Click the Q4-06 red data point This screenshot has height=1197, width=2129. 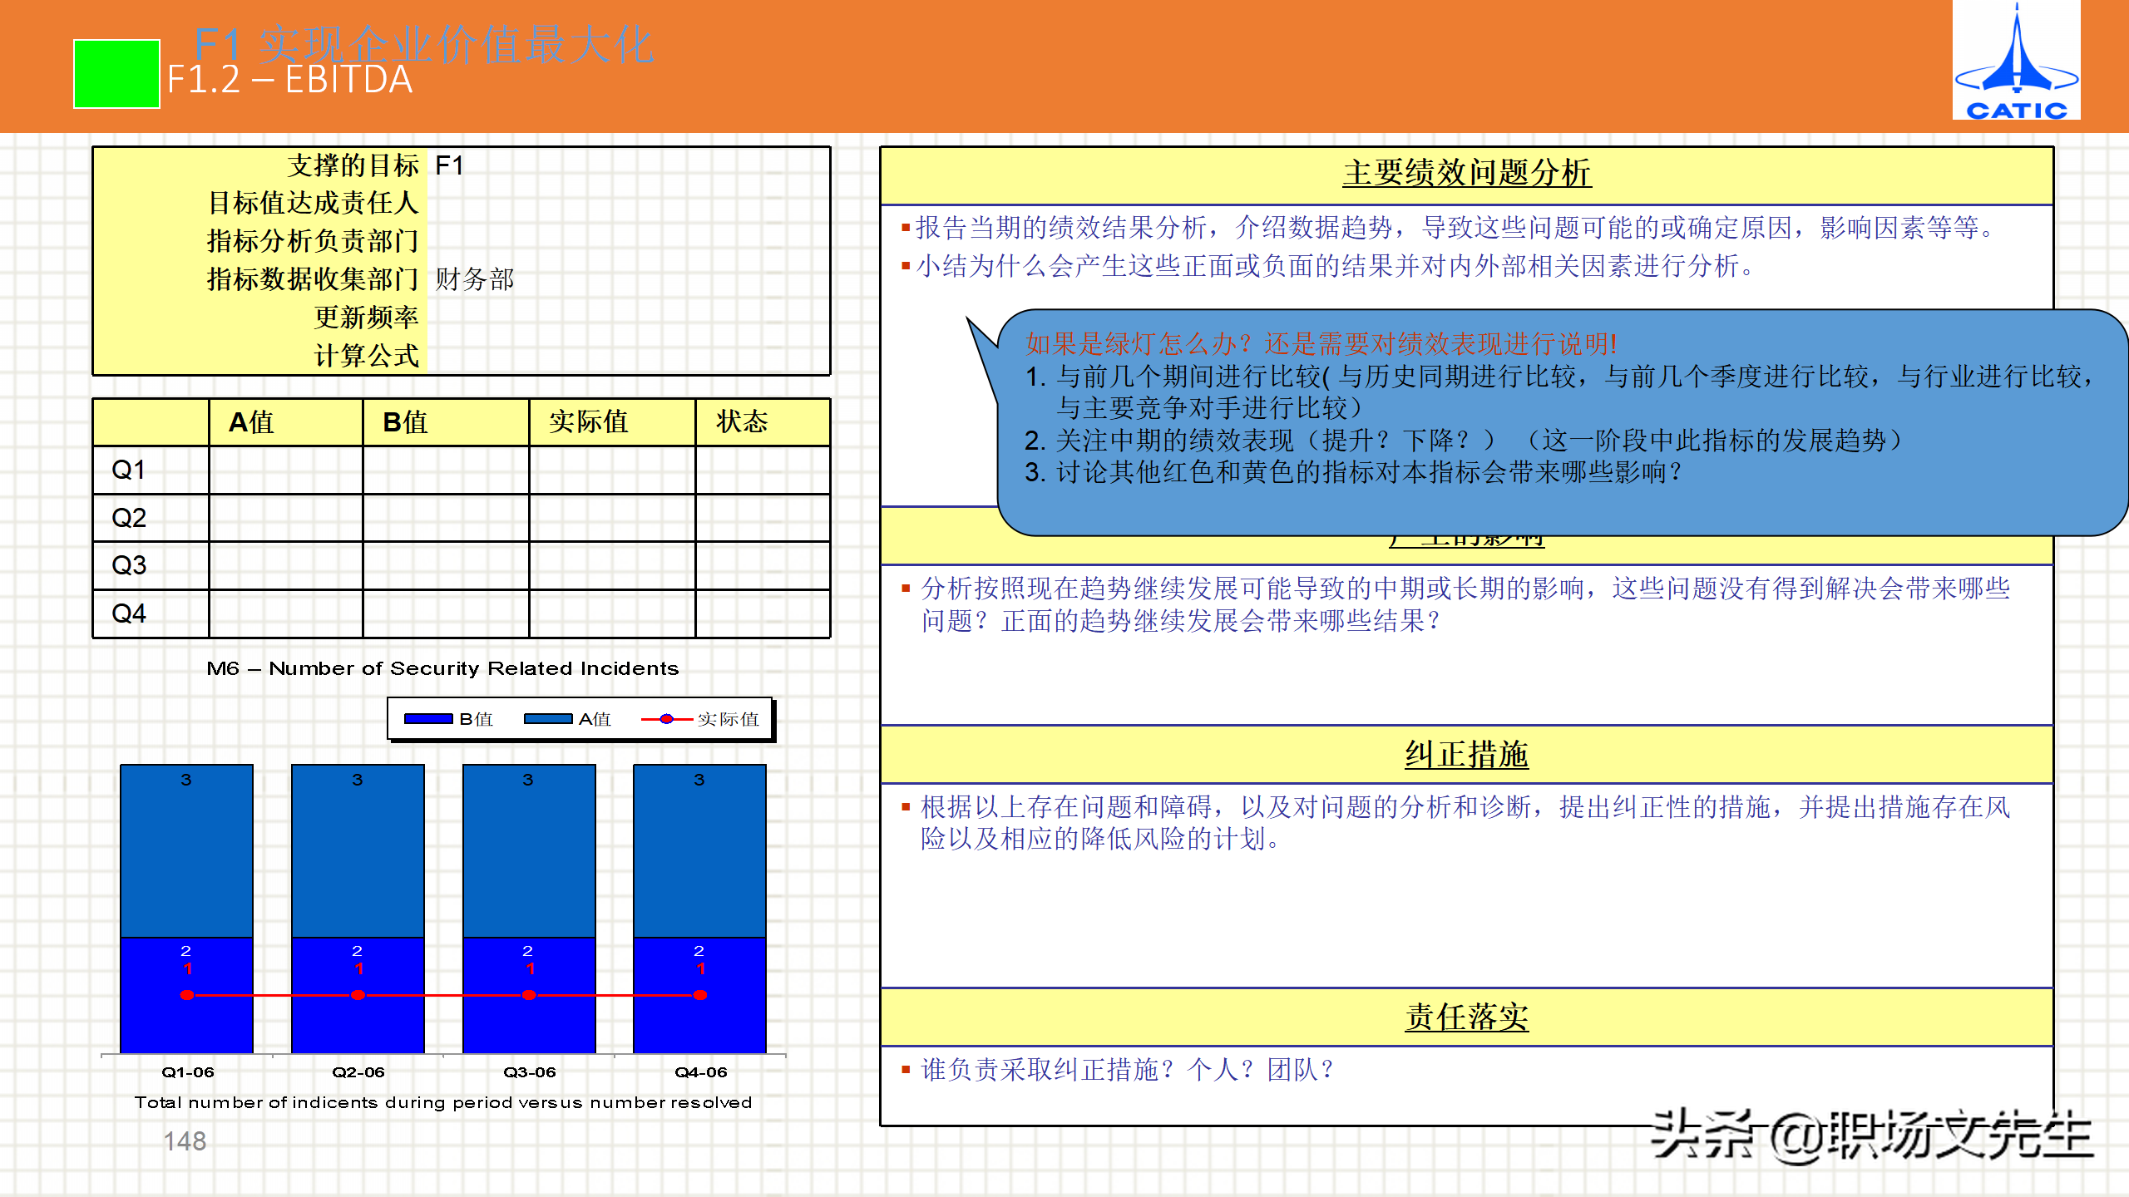tap(700, 995)
